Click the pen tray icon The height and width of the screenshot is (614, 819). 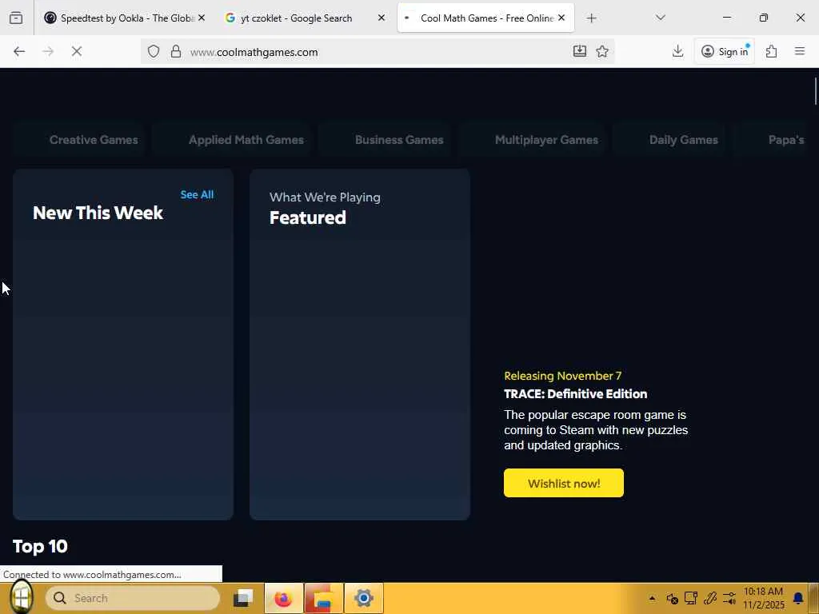click(x=710, y=598)
